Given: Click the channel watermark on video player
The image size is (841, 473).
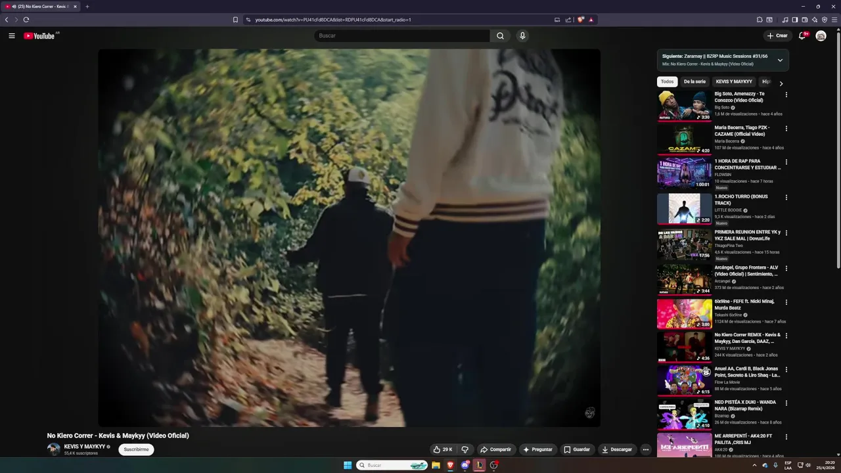Looking at the screenshot, I should click(590, 413).
